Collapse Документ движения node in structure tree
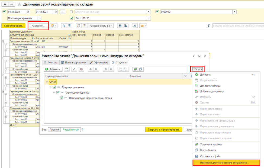 tap(50, 87)
